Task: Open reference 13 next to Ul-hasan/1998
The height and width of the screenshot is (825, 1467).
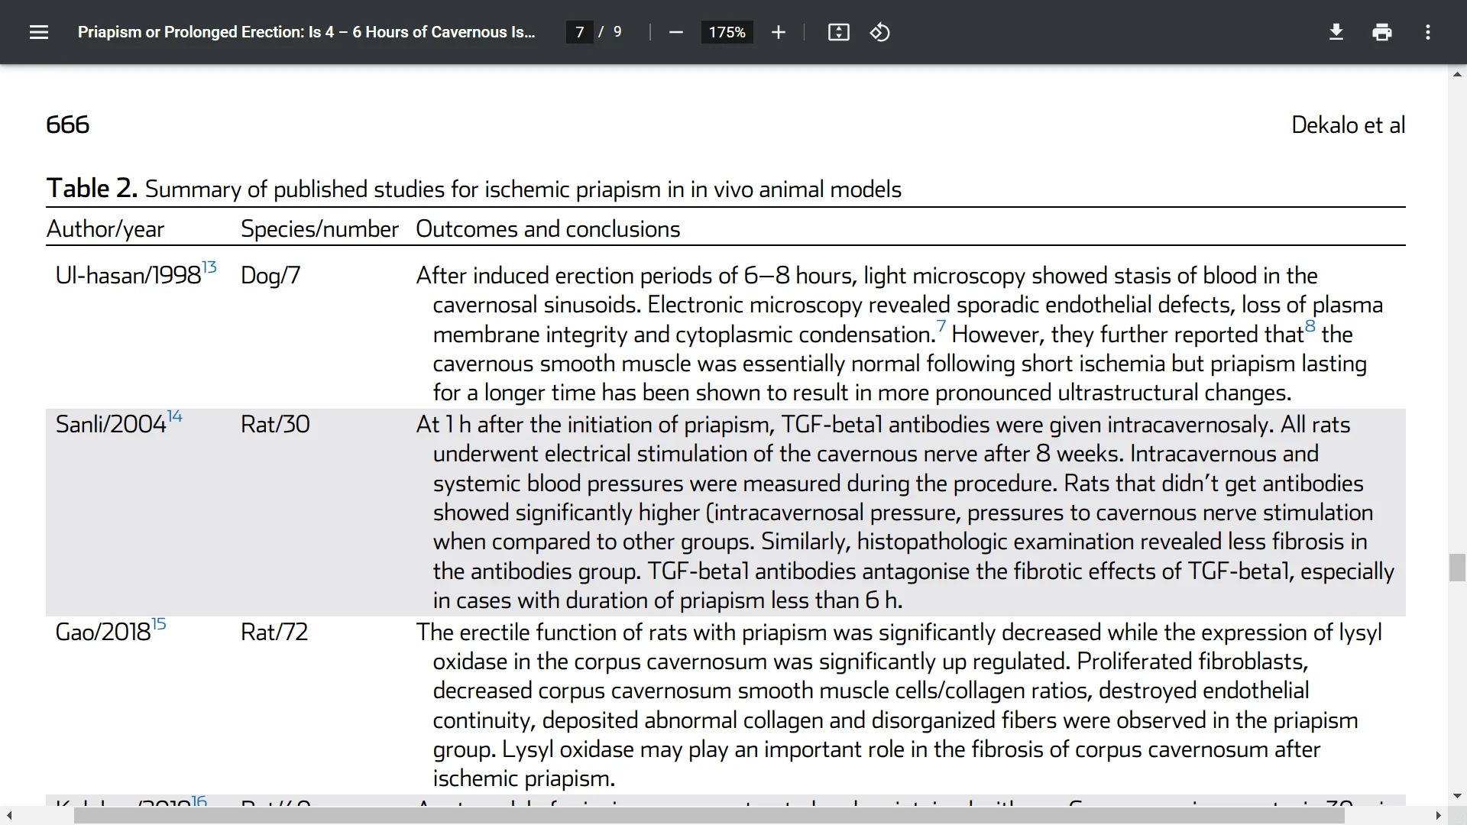Action: click(209, 267)
